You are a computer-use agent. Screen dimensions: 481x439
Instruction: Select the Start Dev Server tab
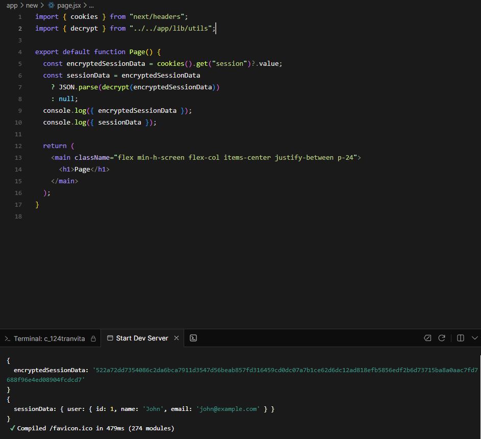(x=142, y=338)
